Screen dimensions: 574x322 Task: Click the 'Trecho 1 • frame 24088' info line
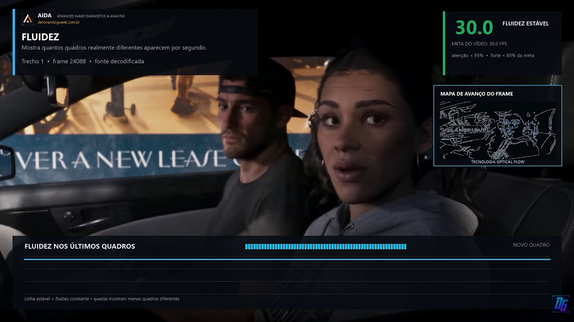(53, 61)
